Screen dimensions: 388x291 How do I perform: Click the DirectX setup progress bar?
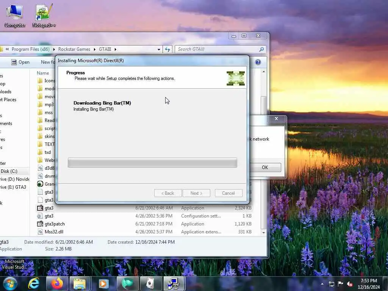click(152, 163)
